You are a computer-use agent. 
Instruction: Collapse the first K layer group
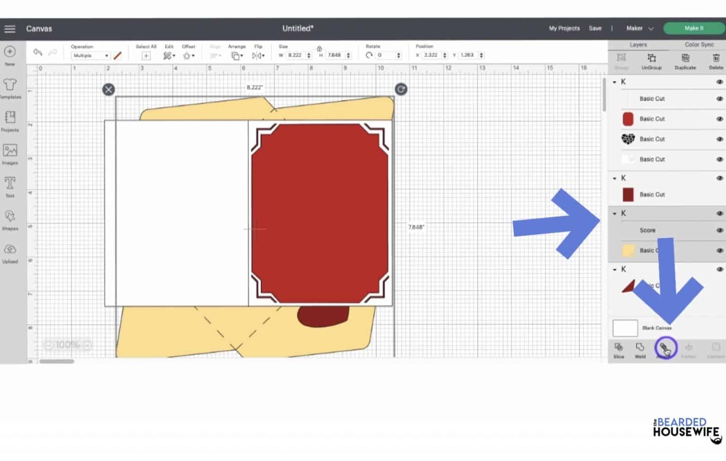tap(614, 81)
